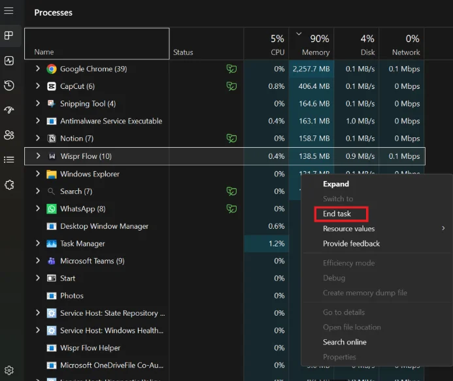The height and width of the screenshot is (381, 453).
Task: Click Antimalware's 1.0 MB/s disk value
Action: tap(360, 121)
